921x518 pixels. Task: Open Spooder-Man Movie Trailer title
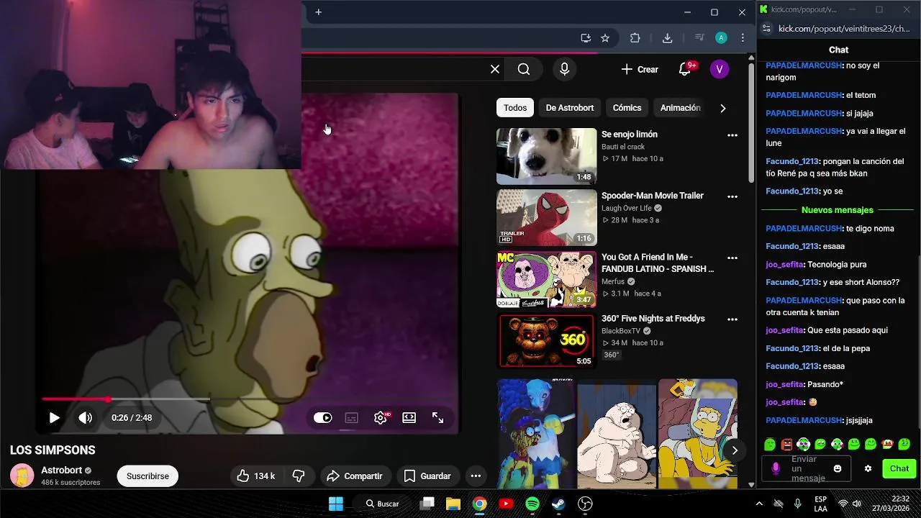(x=653, y=196)
